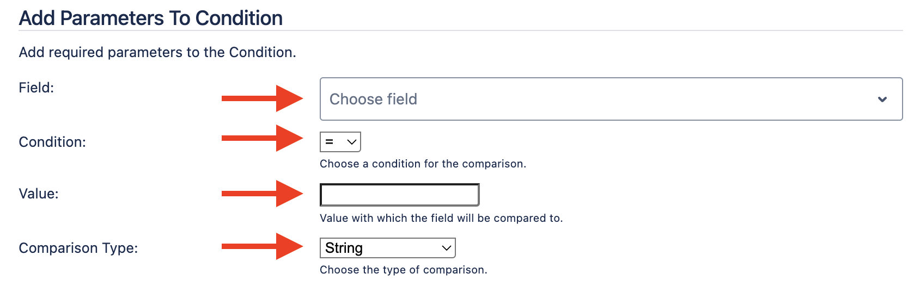Click "Add required parameters to the Condition." text

tap(157, 52)
